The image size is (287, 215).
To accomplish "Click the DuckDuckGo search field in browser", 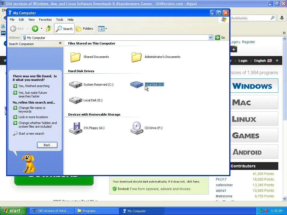I will point(250,18).
